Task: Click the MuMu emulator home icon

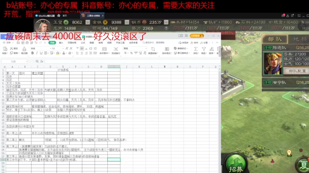Action: point(59,15)
